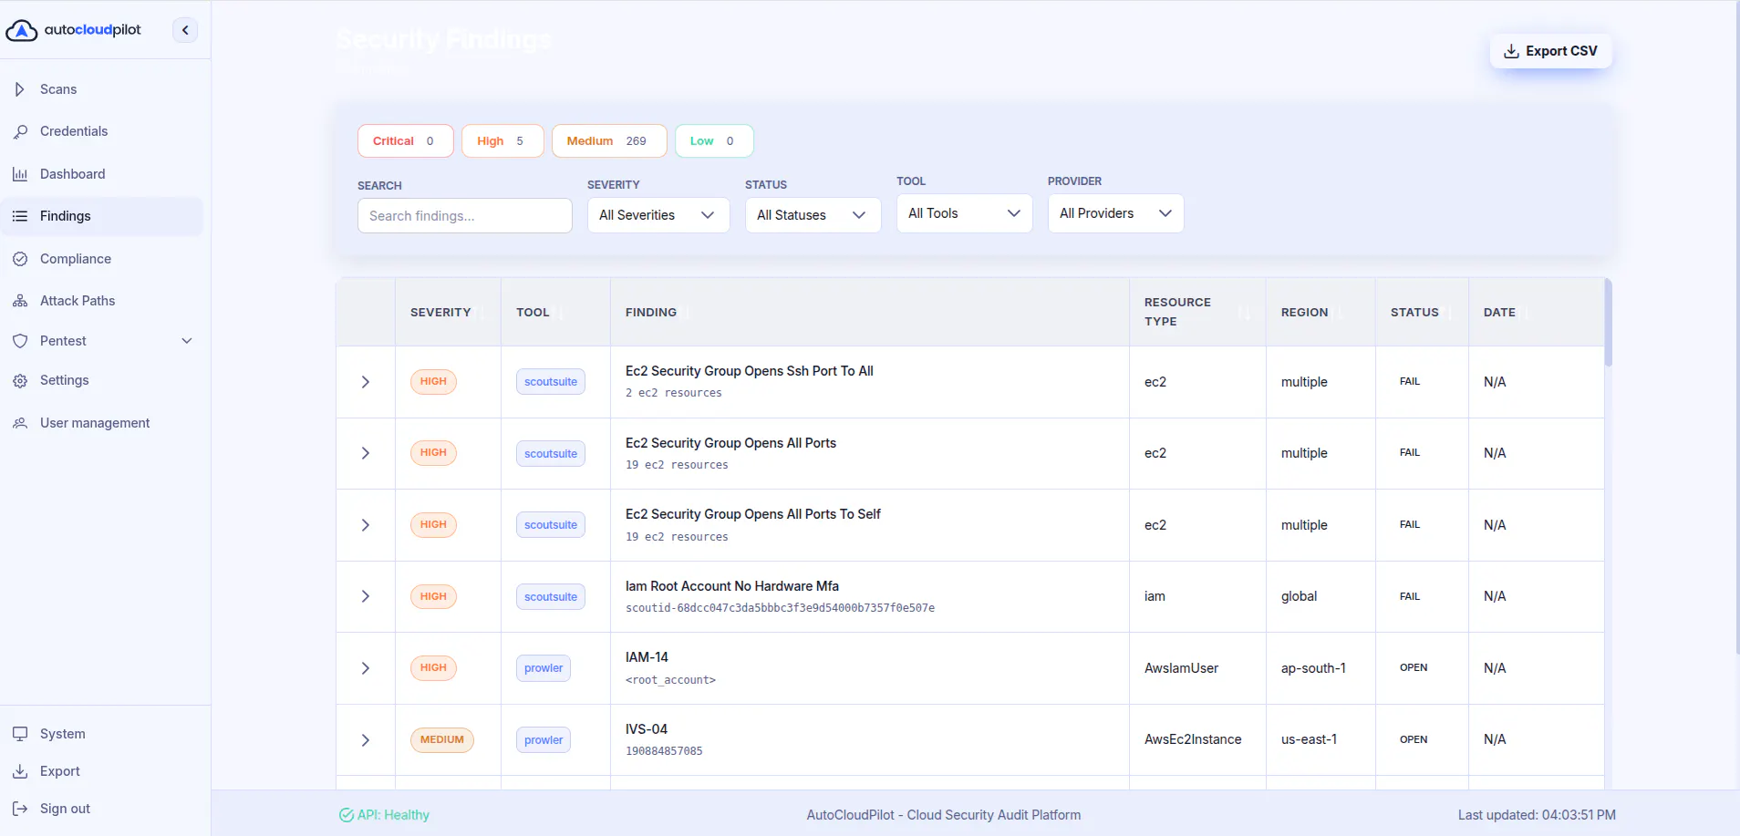Expand the Ssh Port To All finding row
The height and width of the screenshot is (836, 1740).
(x=366, y=382)
